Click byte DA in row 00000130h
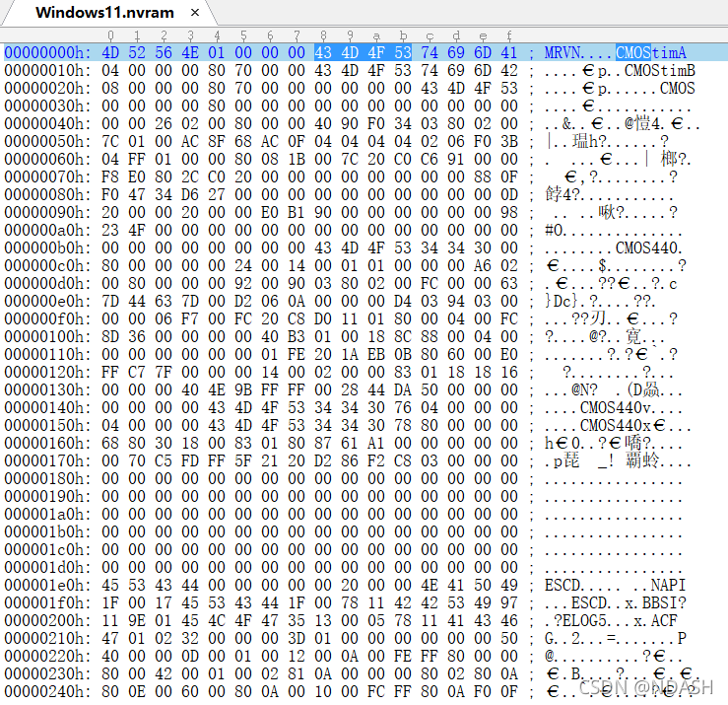The height and width of the screenshot is (705, 728). pos(403,389)
